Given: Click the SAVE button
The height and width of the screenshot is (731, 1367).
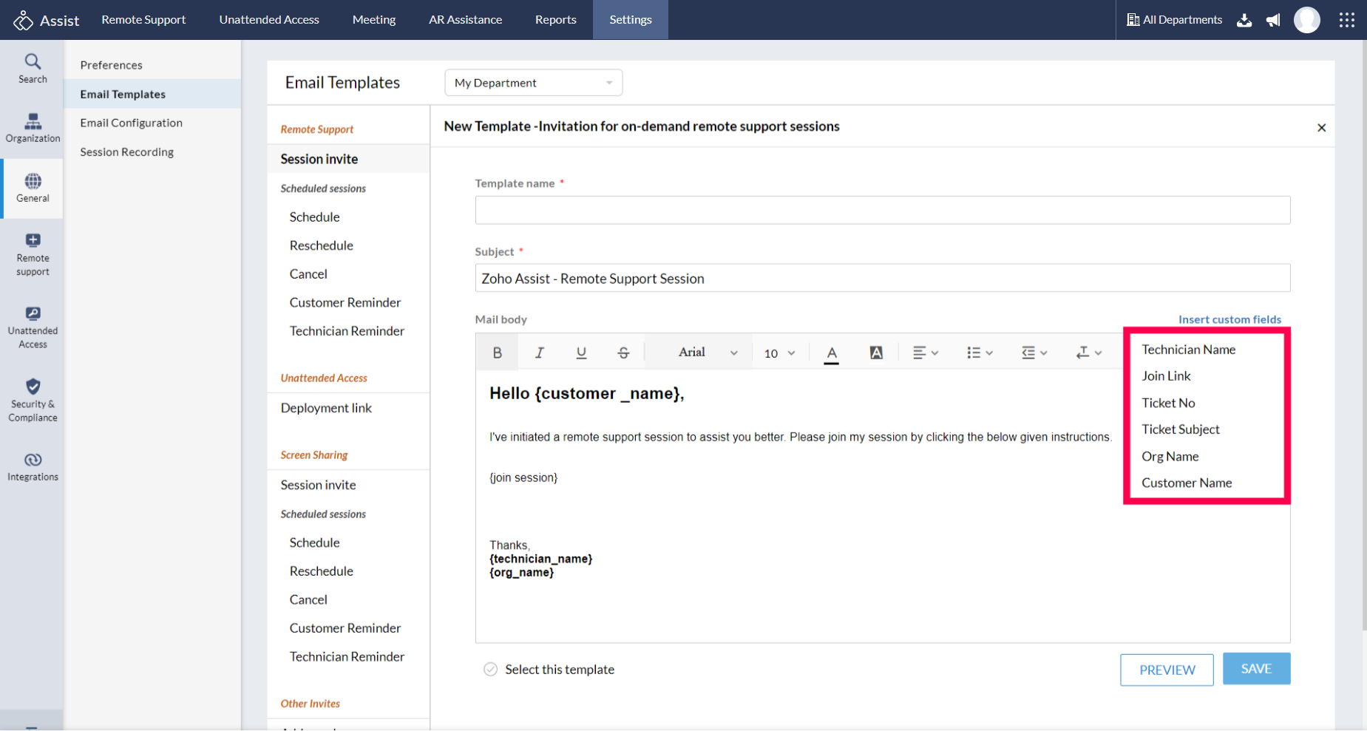Looking at the screenshot, I should coord(1256,669).
